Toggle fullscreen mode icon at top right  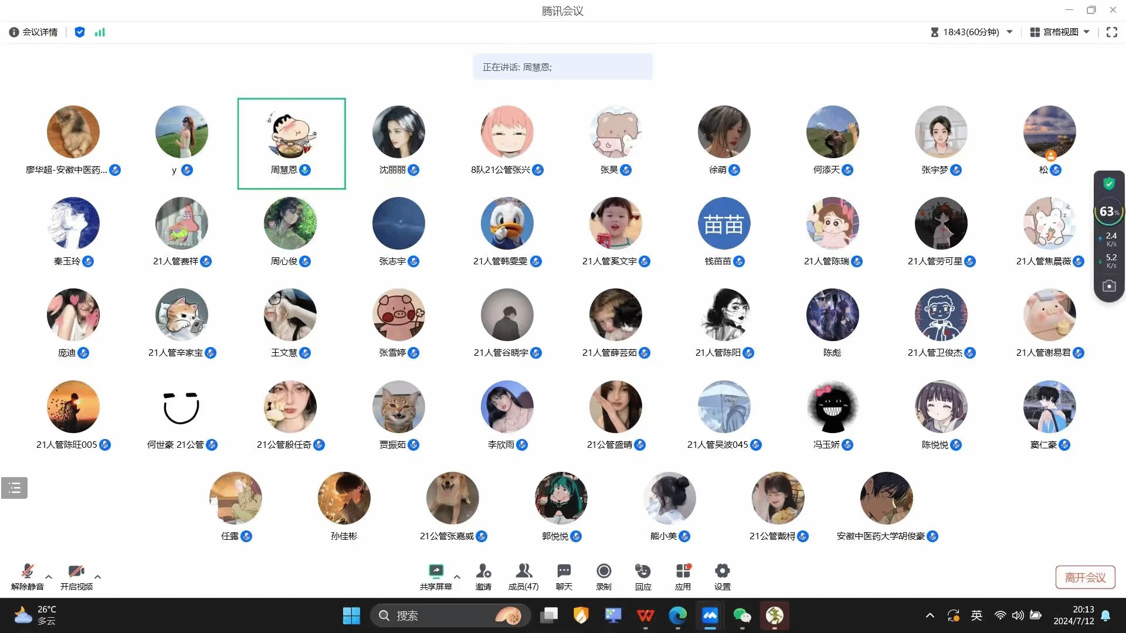tap(1111, 32)
